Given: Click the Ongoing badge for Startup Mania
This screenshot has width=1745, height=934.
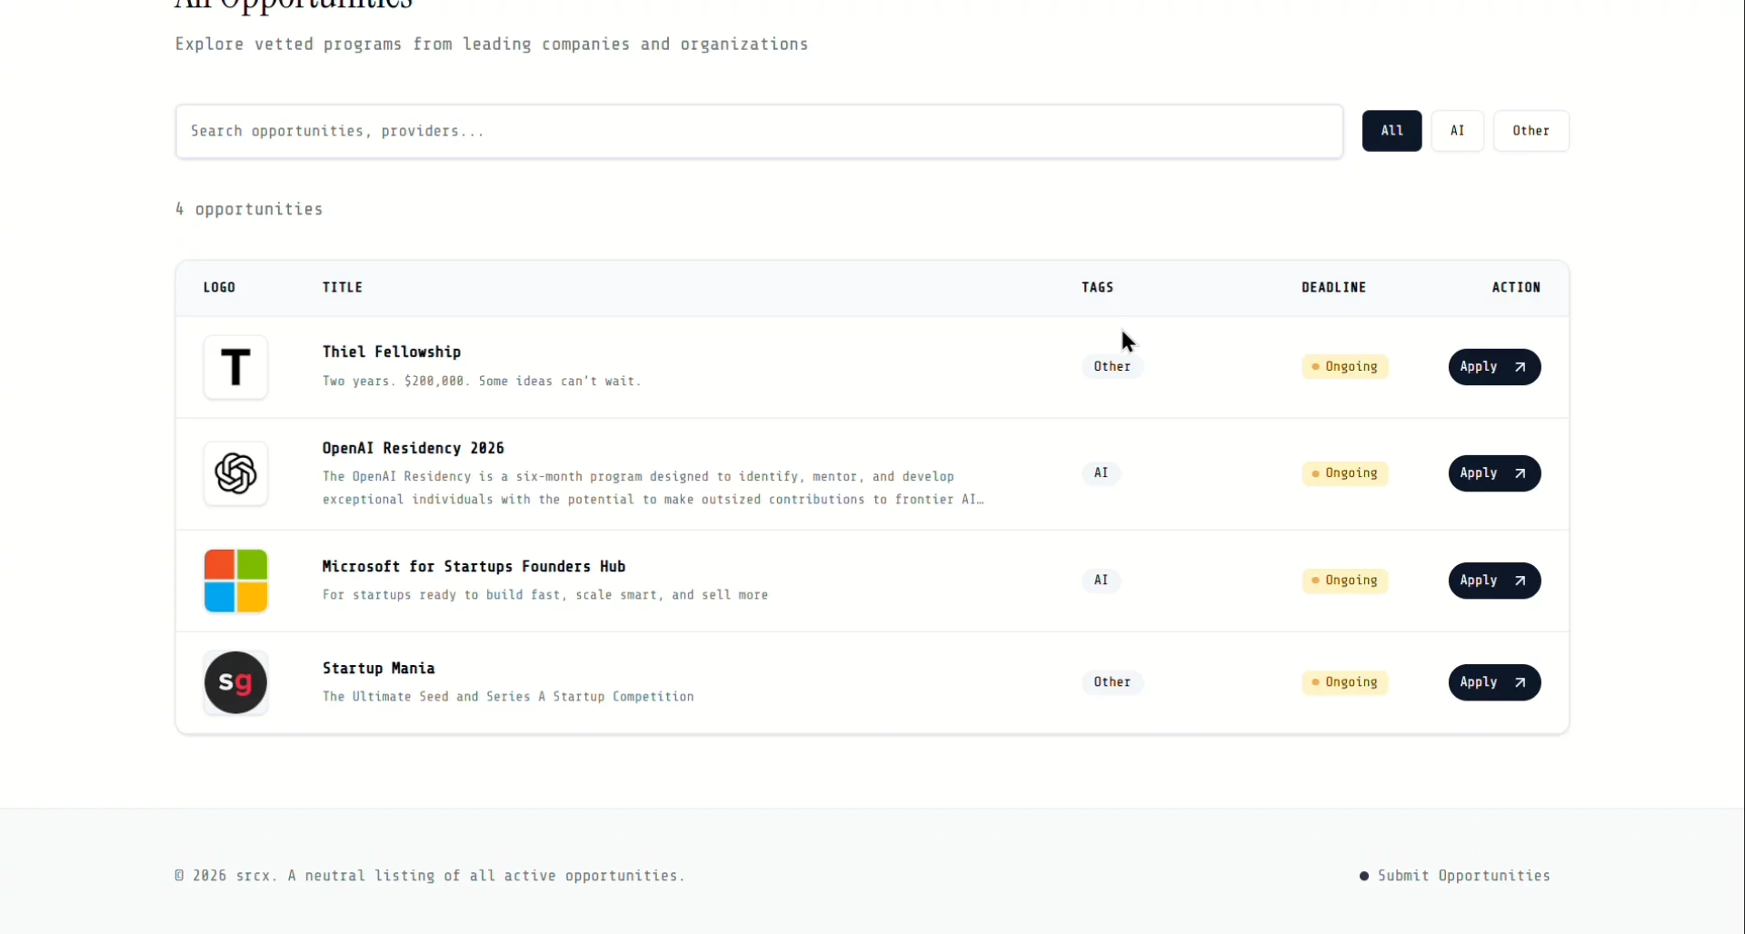Looking at the screenshot, I should 1344,682.
